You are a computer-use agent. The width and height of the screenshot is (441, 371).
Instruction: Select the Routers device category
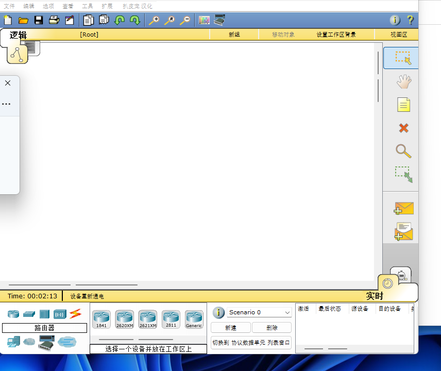[13, 314]
